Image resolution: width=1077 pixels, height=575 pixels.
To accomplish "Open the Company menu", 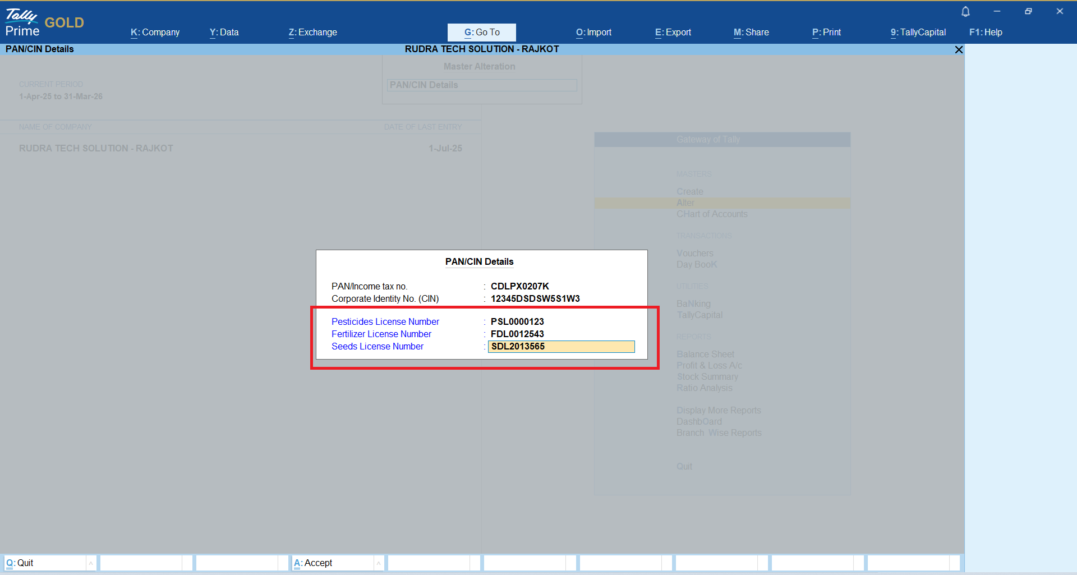I will [x=155, y=33].
